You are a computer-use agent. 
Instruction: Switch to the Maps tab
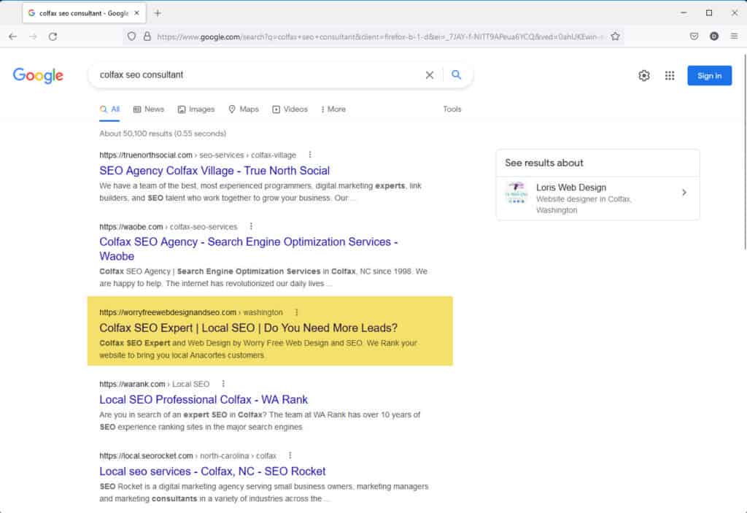pos(244,109)
